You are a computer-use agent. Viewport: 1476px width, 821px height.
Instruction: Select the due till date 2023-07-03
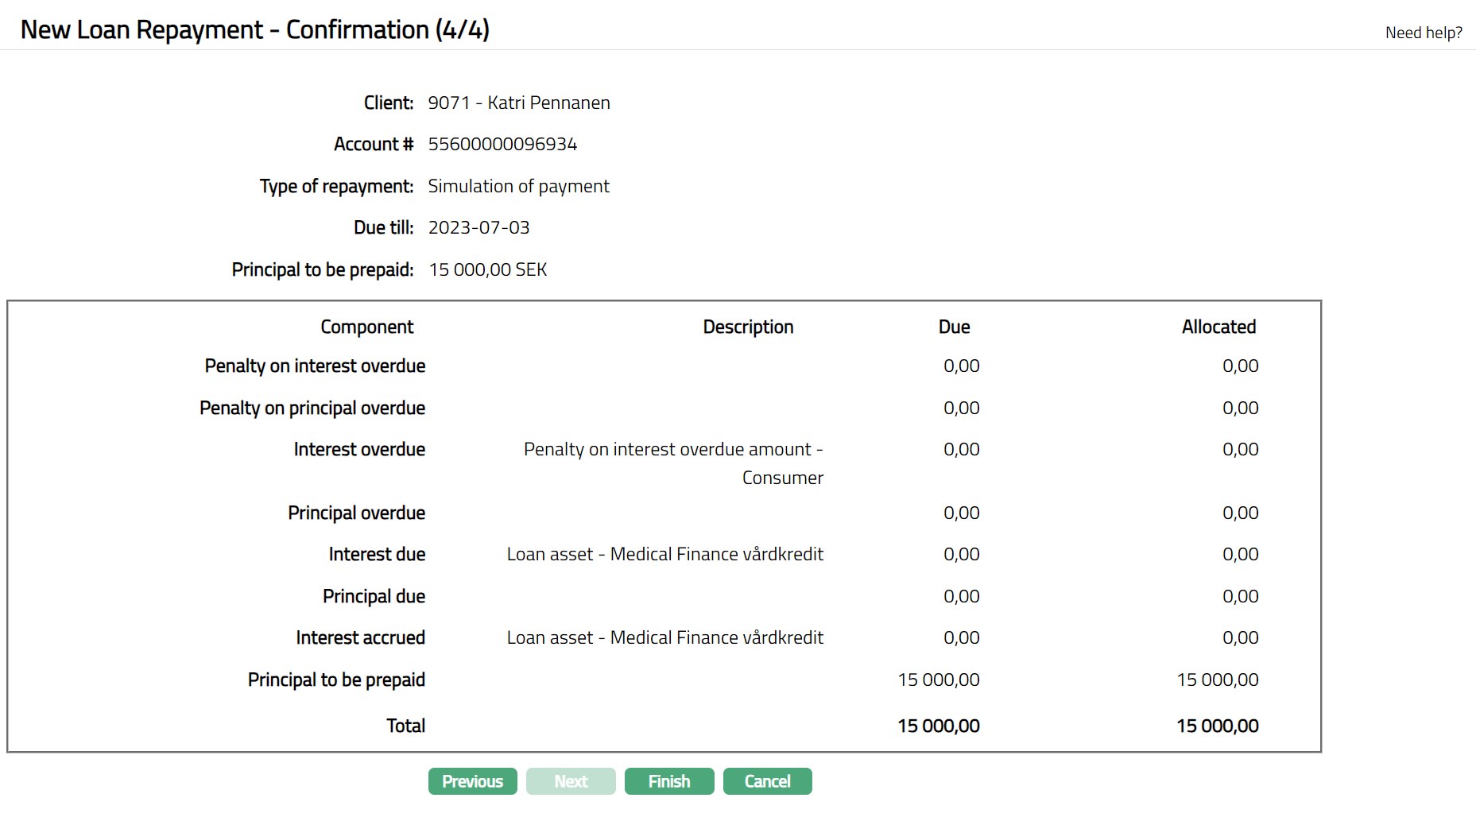click(478, 227)
